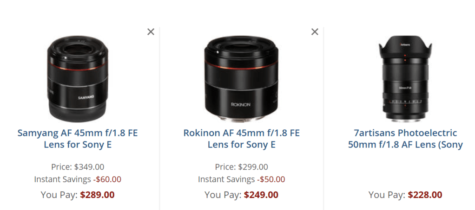475x210 pixels.
Task: Click Samyang You Pay $289.00 amount
Action: click(x=97, y=195)
